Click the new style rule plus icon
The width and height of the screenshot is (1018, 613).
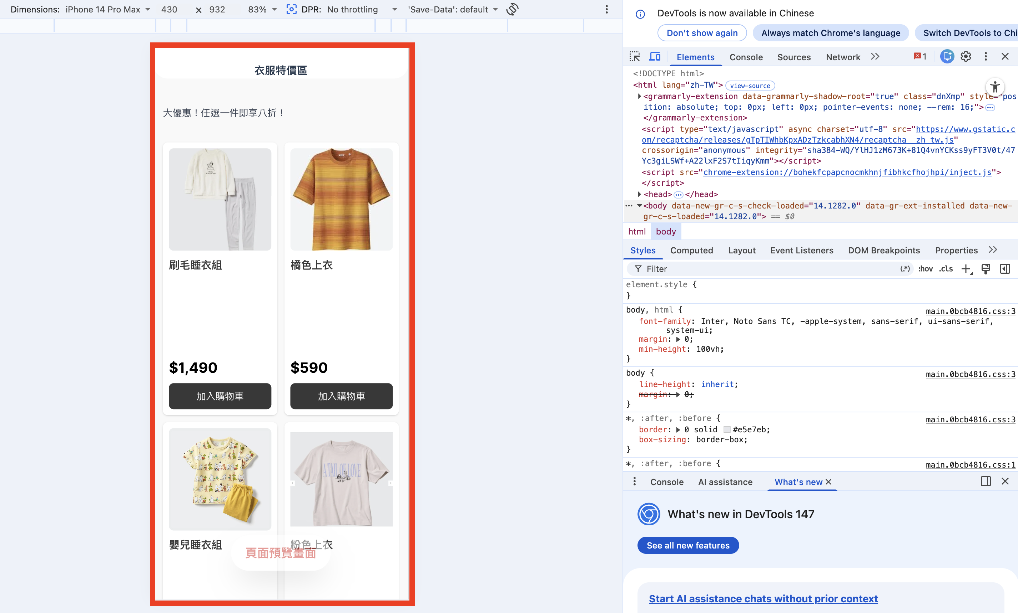point(966,269)
